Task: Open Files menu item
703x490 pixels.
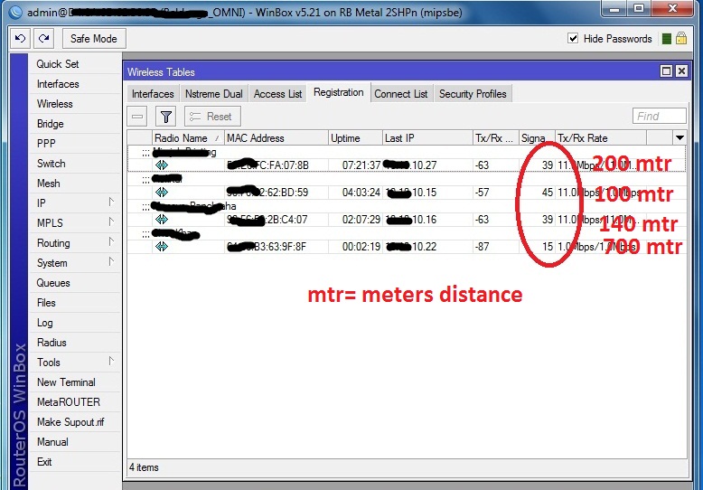Action: 46,303
